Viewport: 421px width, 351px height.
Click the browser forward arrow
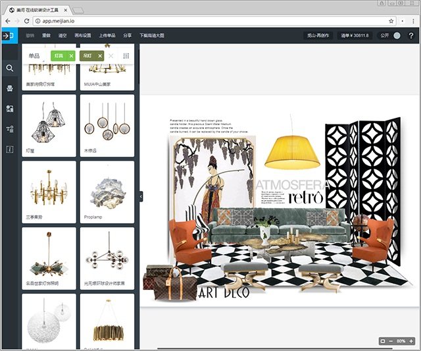(17, 21)
